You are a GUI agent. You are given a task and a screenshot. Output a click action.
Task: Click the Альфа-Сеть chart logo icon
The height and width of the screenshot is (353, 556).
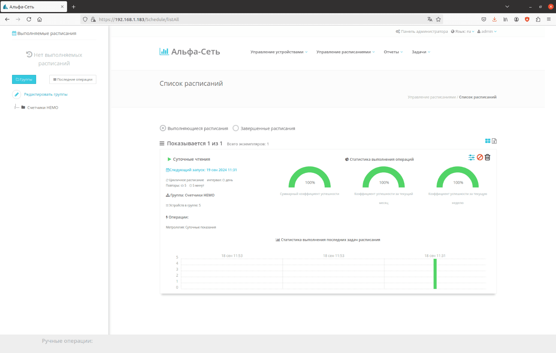point(164,52)
